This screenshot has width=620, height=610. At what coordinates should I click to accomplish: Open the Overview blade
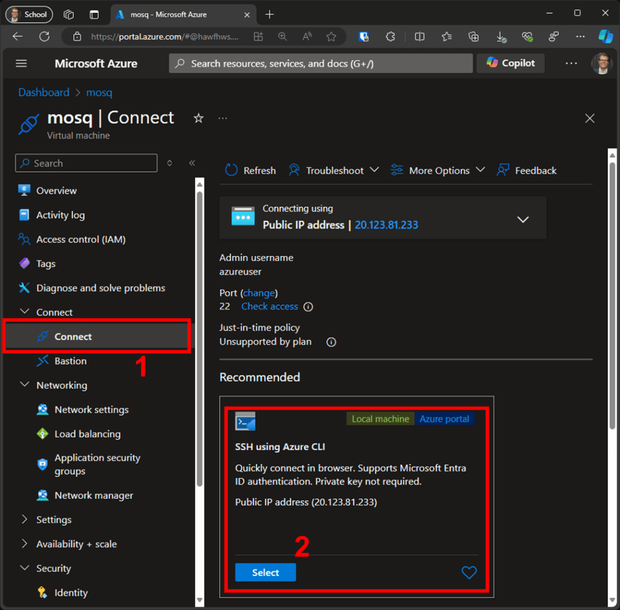pyautogui.click(x=54, y=190)
